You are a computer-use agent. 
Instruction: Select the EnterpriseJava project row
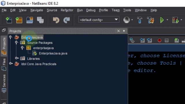tap(32, 37)
